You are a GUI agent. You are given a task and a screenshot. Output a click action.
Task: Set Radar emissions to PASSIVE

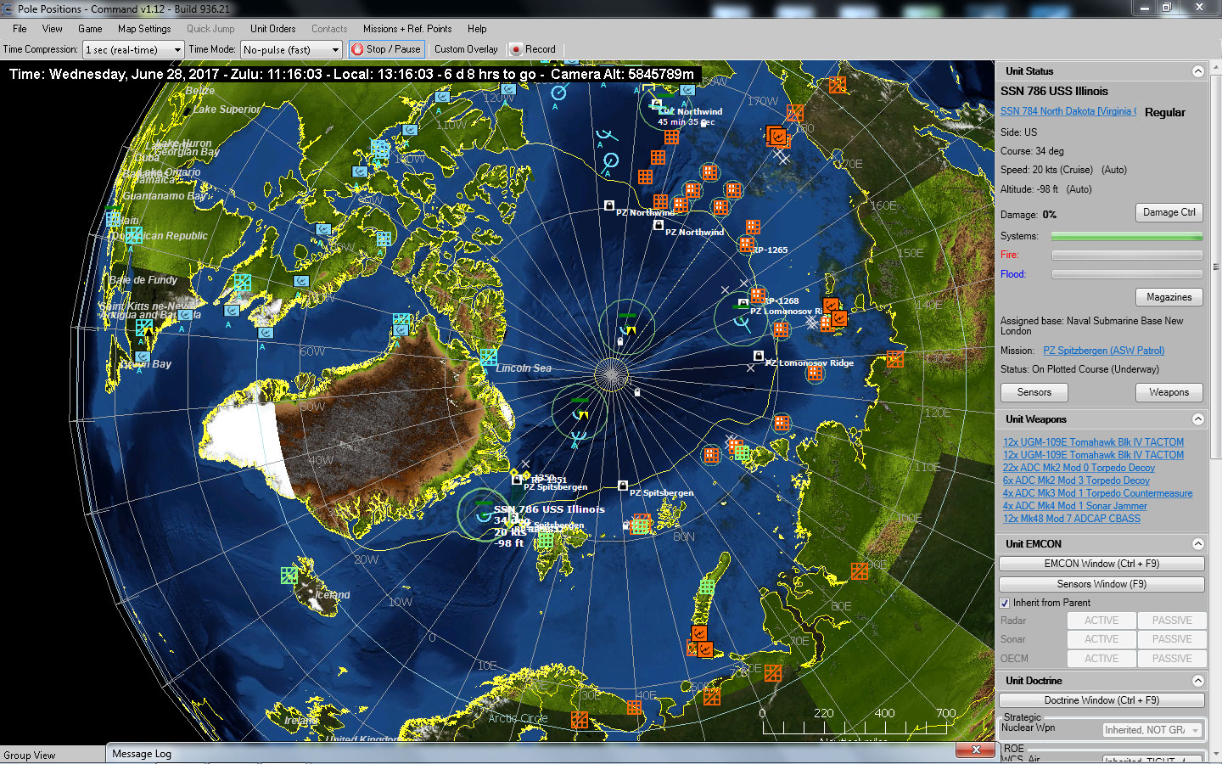1172,621
